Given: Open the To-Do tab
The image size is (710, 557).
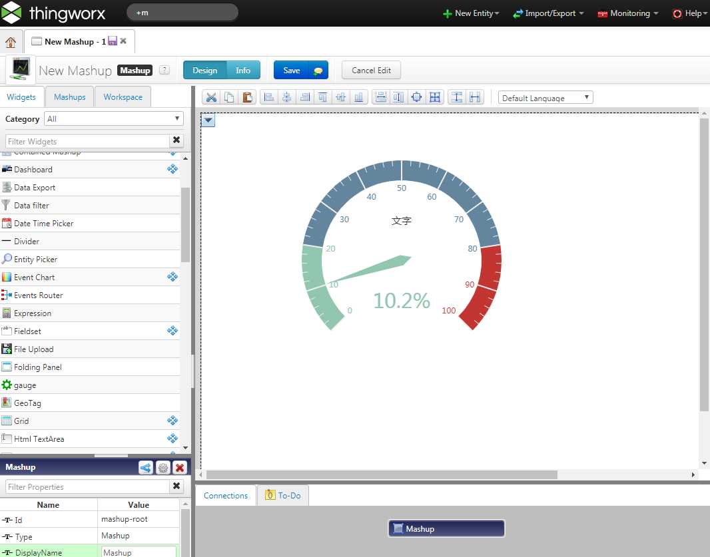Looking at the screenshot, I should tap(283, 496).
